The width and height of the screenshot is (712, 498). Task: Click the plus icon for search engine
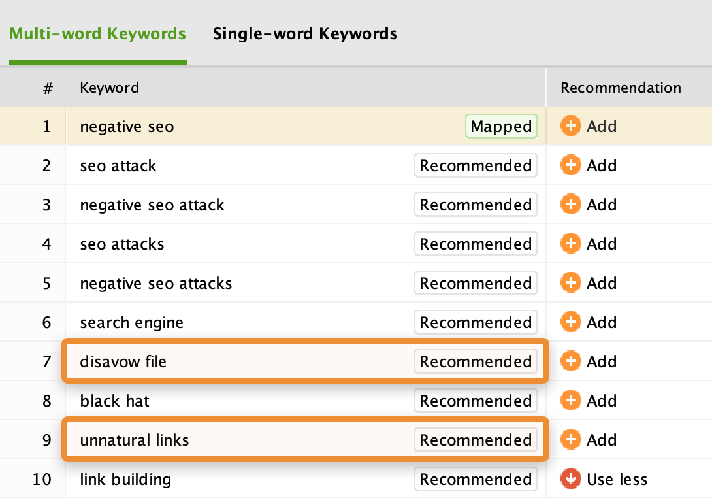click(x=570, y=322)
